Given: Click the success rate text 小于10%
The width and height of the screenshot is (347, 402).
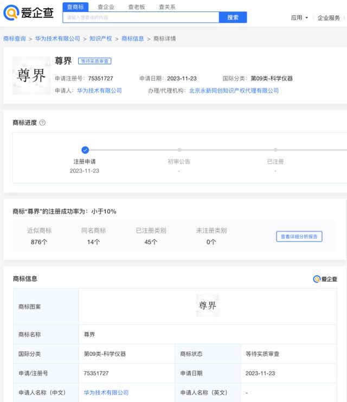Looking at the screenshot, I should coord(104,212).
